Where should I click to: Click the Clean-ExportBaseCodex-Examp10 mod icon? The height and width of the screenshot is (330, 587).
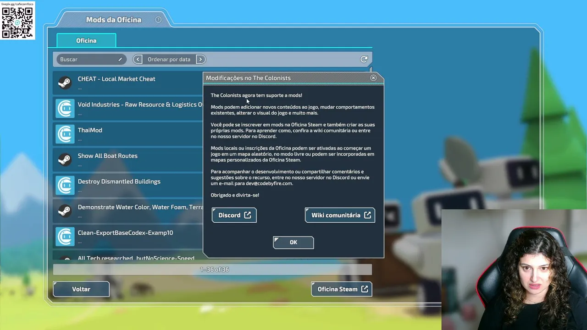65,236
